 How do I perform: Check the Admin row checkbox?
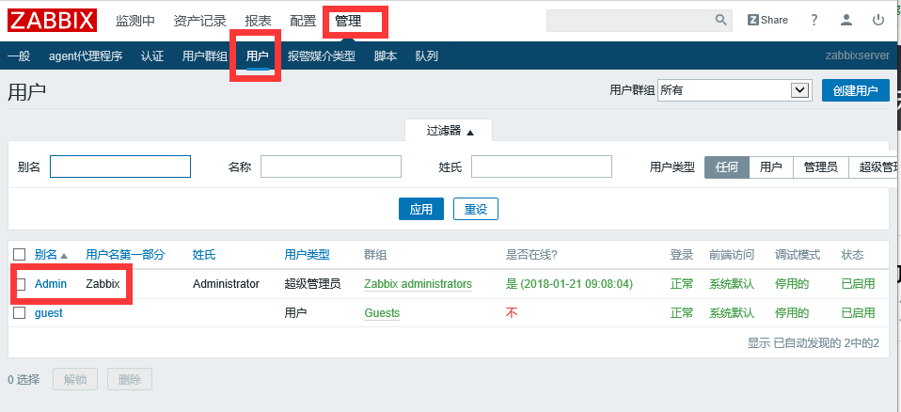[x=20, y=284]
